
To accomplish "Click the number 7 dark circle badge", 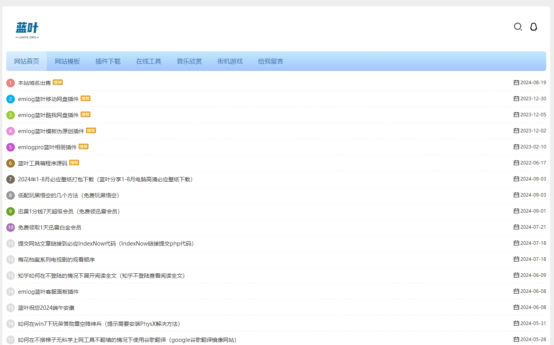I will coord(11,179).
